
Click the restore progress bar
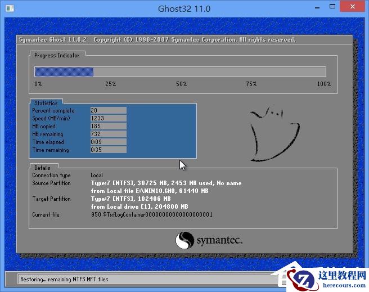point(180,72)
